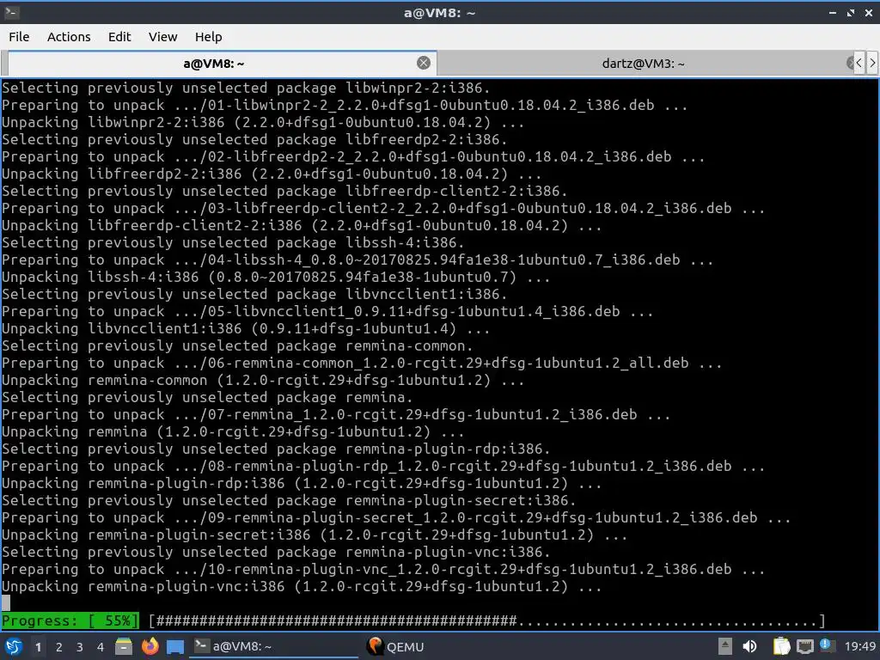
Task: Open the File menu
Action: click(x=19, y=37)
